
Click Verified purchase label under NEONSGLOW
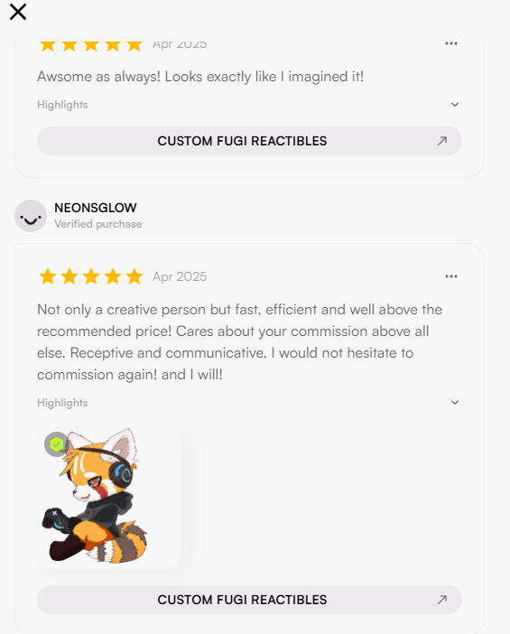tap(98, 224)
